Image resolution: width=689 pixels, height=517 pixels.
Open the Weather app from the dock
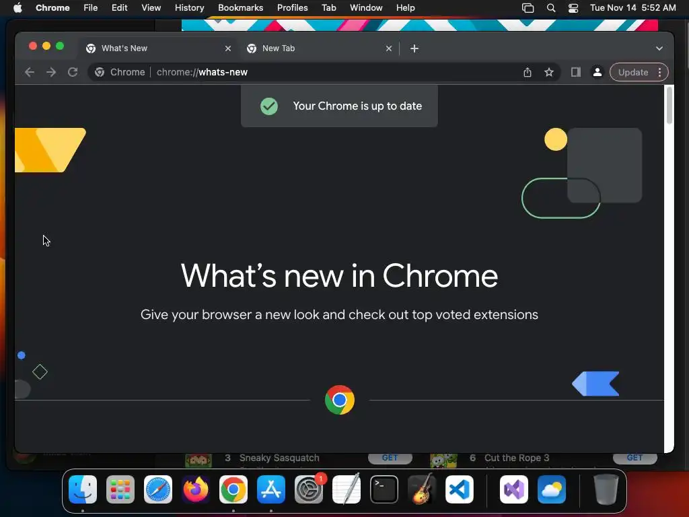552,489
